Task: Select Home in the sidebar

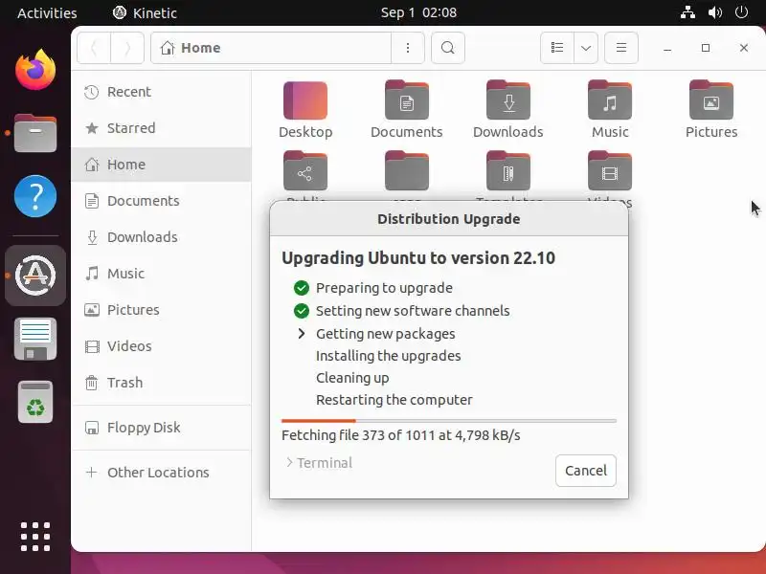Action: [x=161, y=165]
